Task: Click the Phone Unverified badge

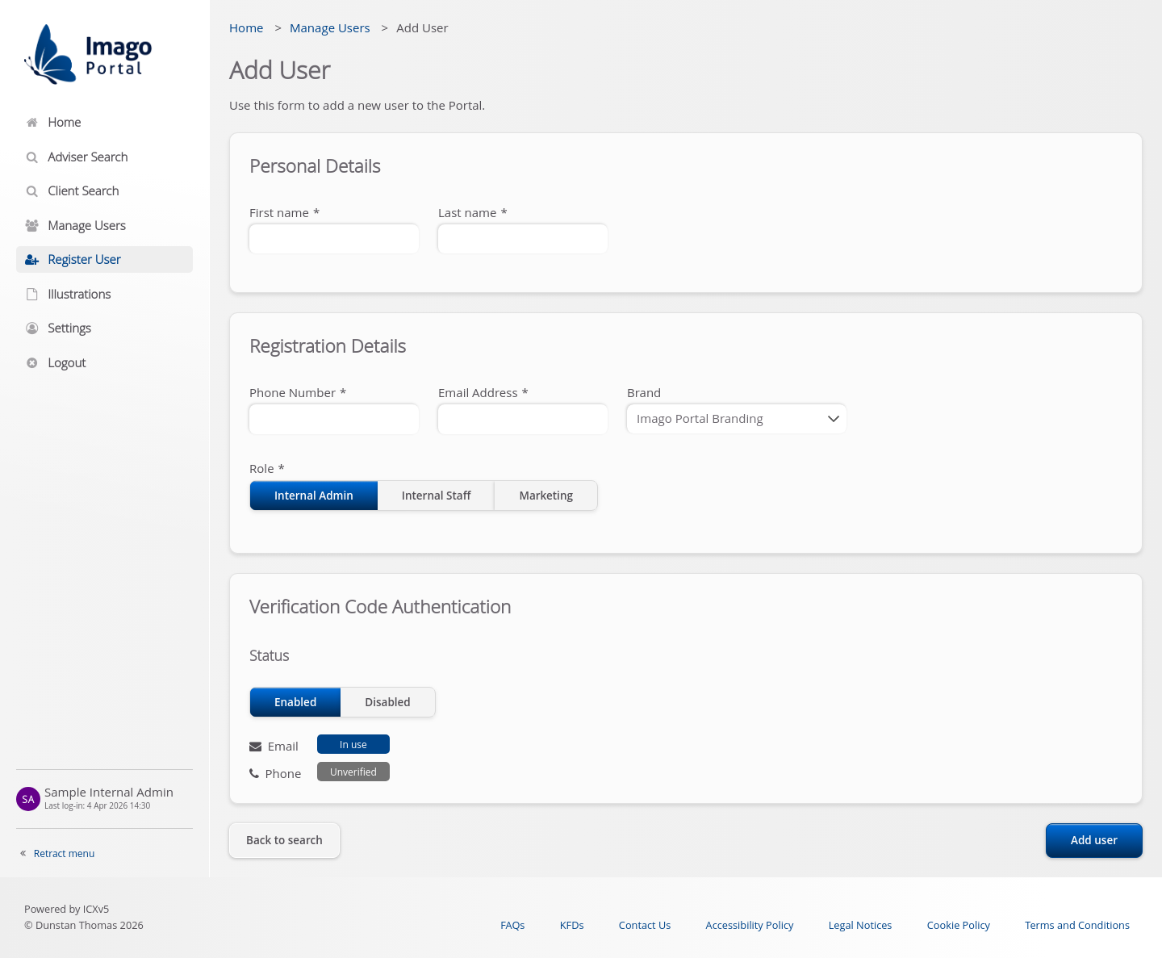Action: point(353,772)
